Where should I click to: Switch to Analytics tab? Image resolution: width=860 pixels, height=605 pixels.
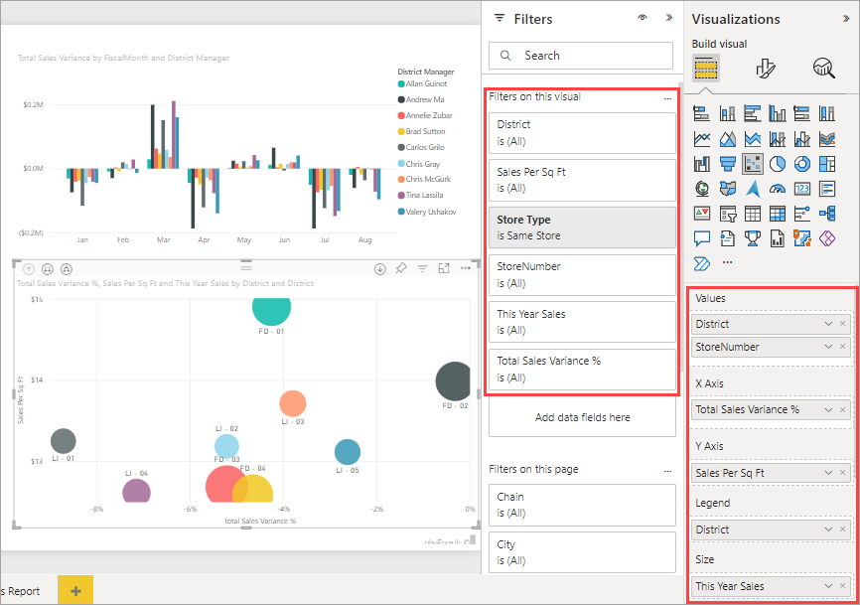click(x=824, y=69)
